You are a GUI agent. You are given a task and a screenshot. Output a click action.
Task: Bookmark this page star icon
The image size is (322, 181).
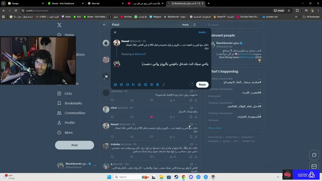[289, 11]
